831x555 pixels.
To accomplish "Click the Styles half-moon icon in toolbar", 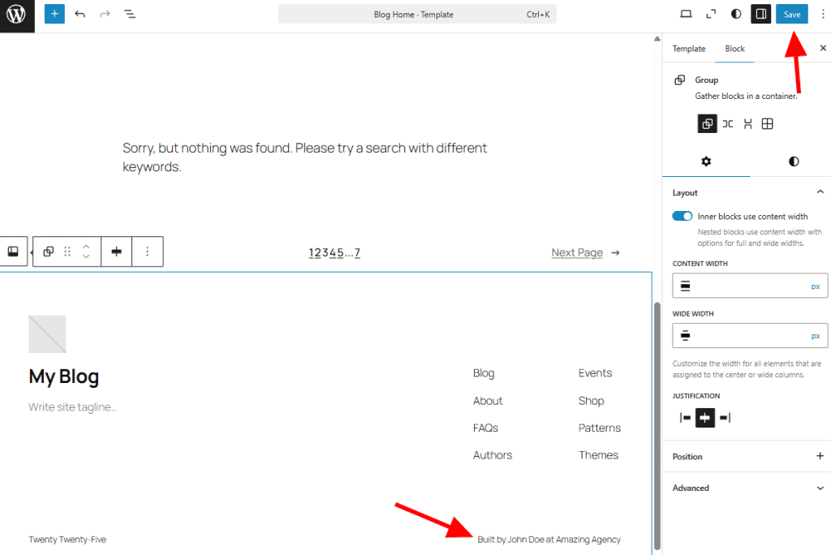I will (735, 14).
